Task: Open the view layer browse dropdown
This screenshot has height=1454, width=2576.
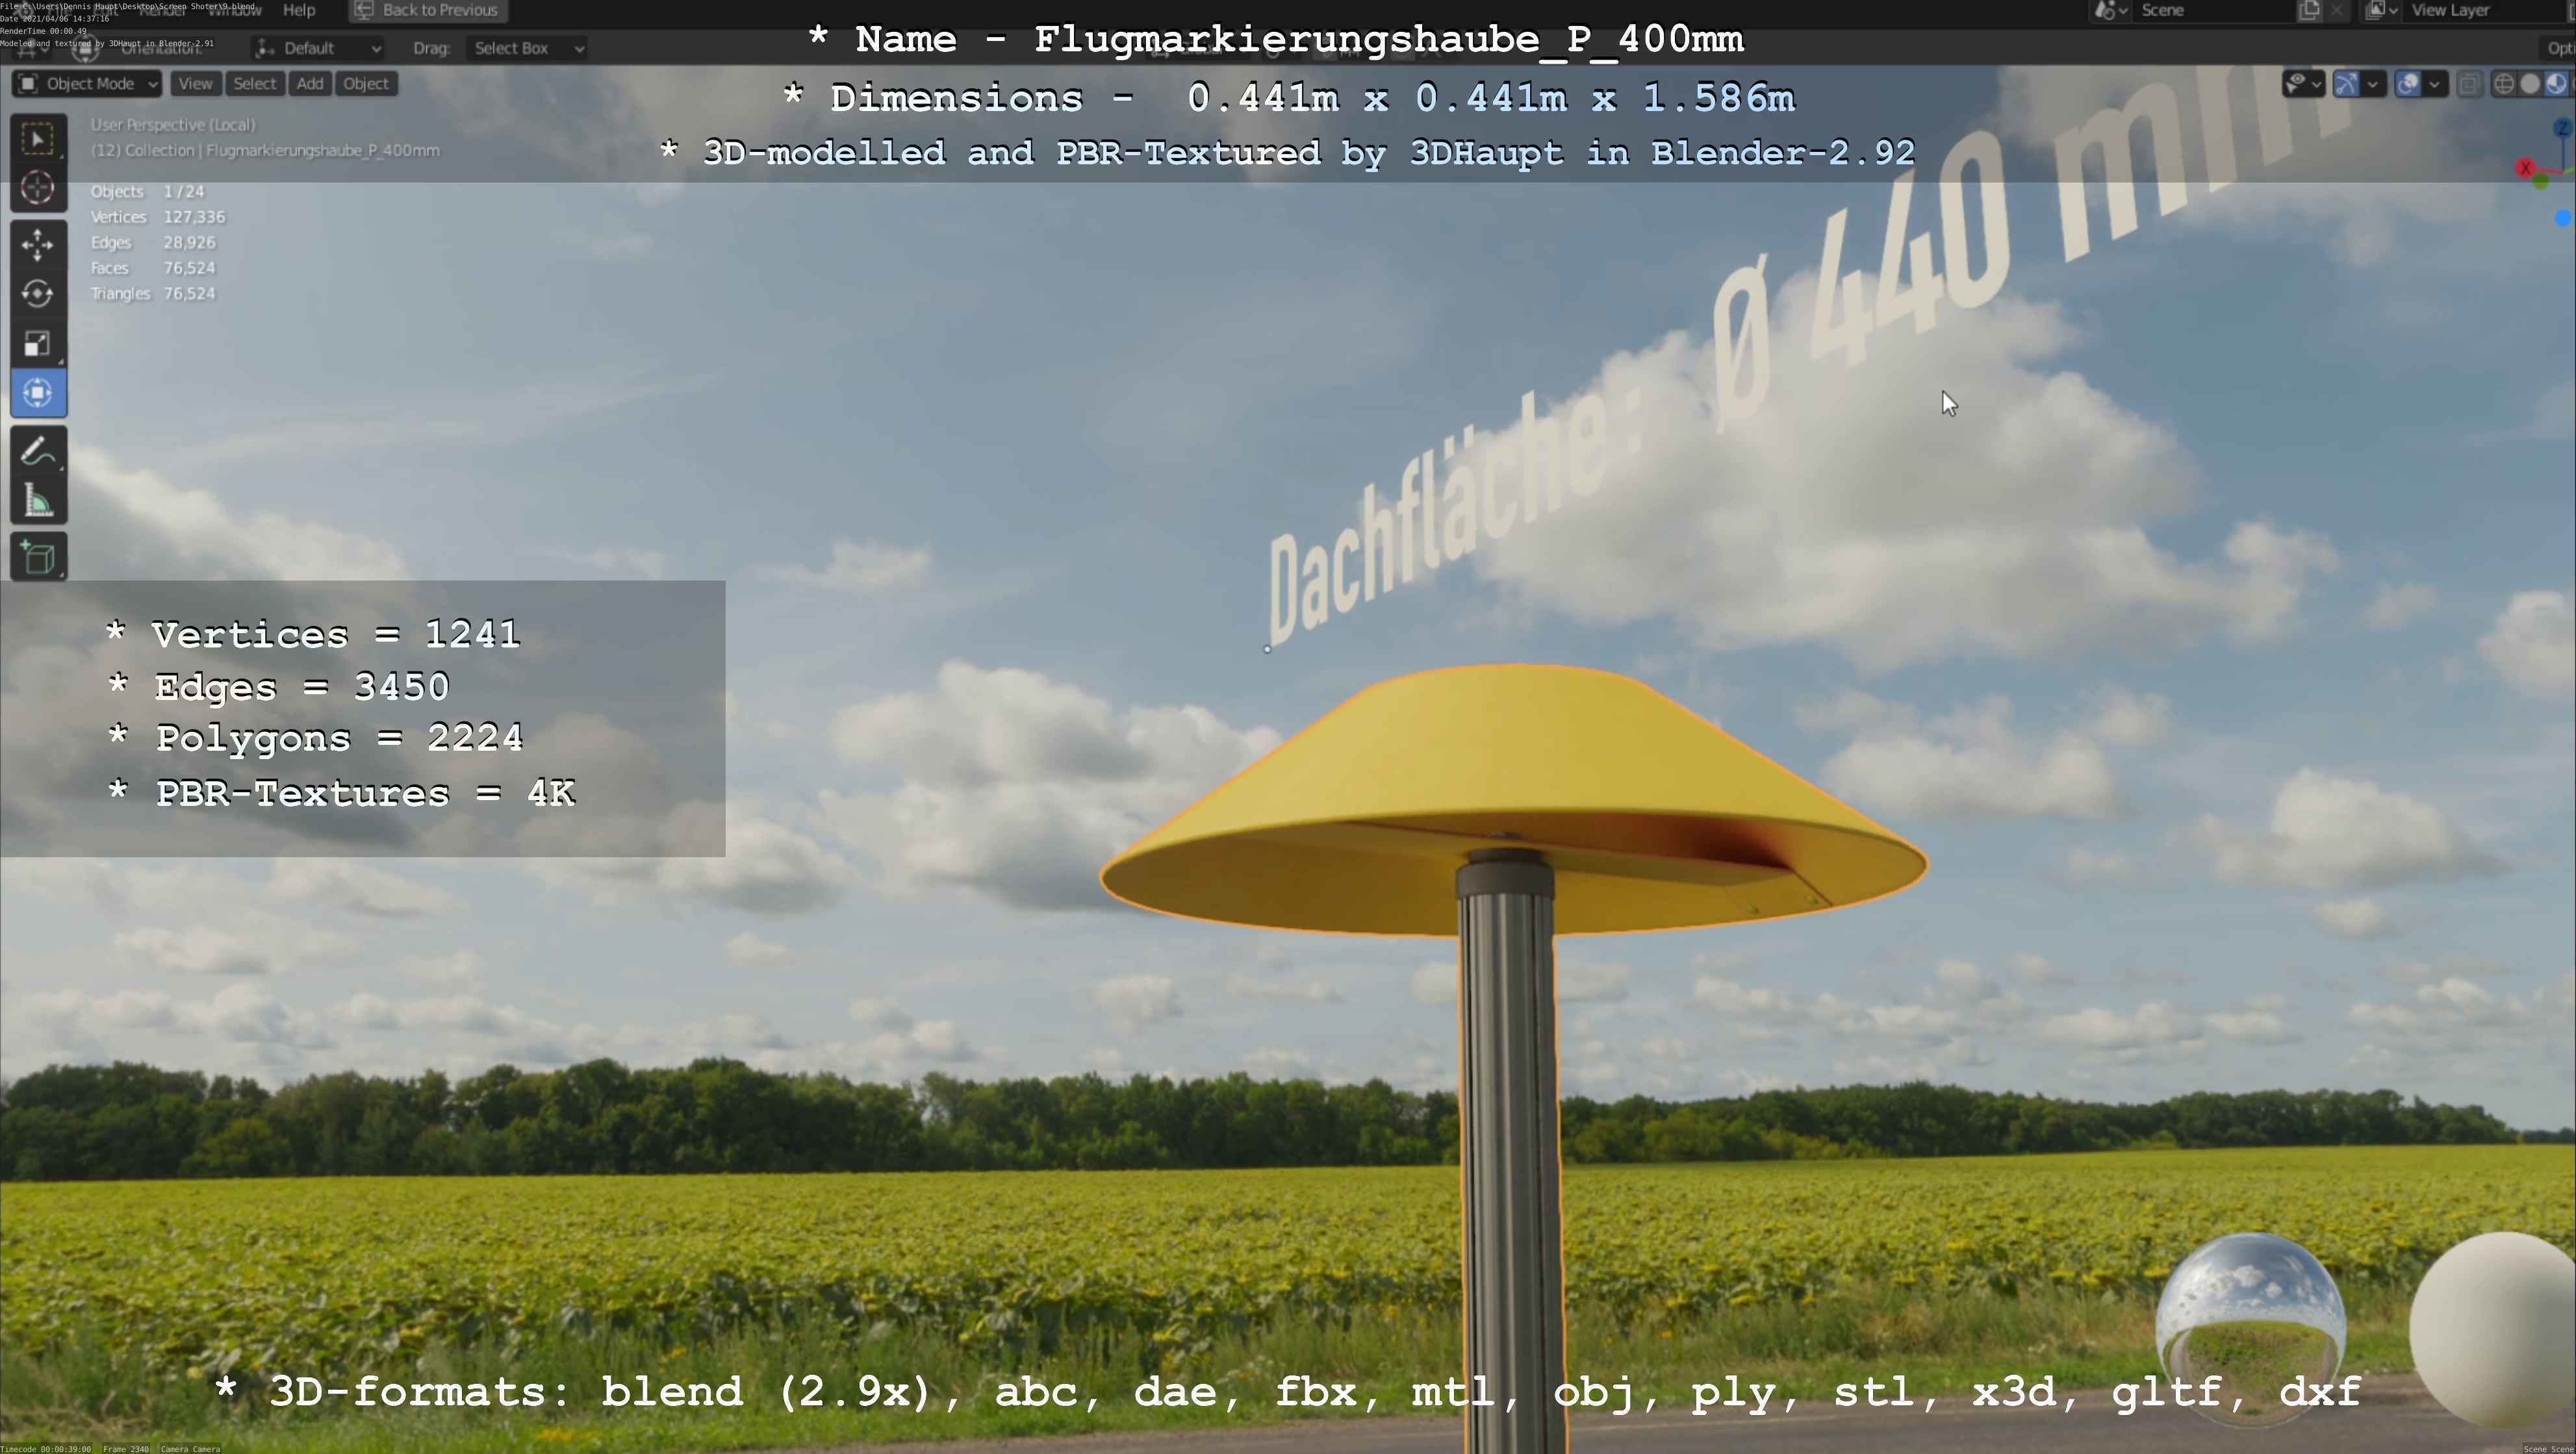Action: pyautogui.click(x=2382, y=10)
